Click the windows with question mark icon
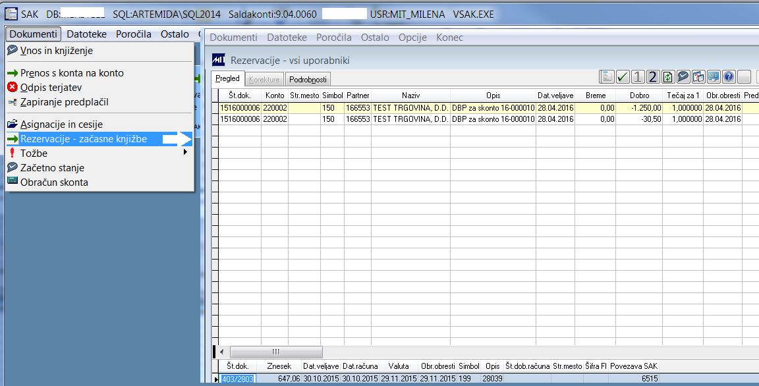759x386 pixels. click(698, 77)
